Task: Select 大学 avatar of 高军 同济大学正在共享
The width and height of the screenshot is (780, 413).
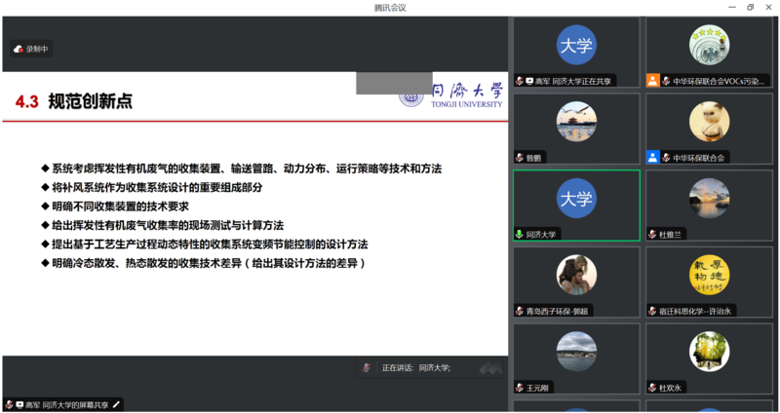Action: (576, 45)
